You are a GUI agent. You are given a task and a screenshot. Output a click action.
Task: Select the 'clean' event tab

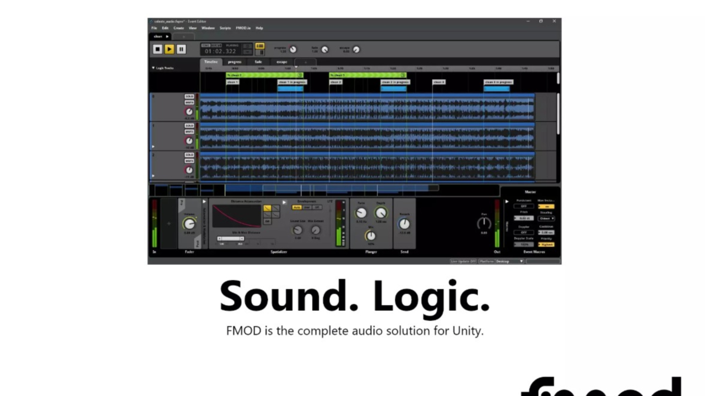pos(160,36)
